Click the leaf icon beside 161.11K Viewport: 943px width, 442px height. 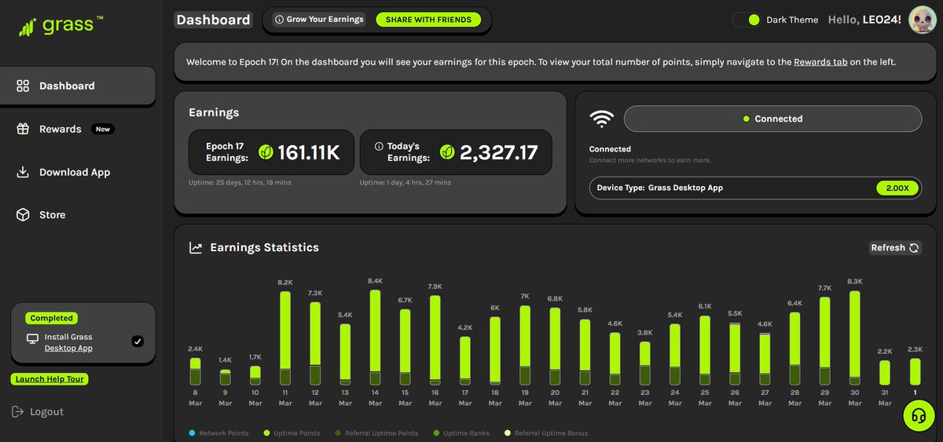click(266, 152)
